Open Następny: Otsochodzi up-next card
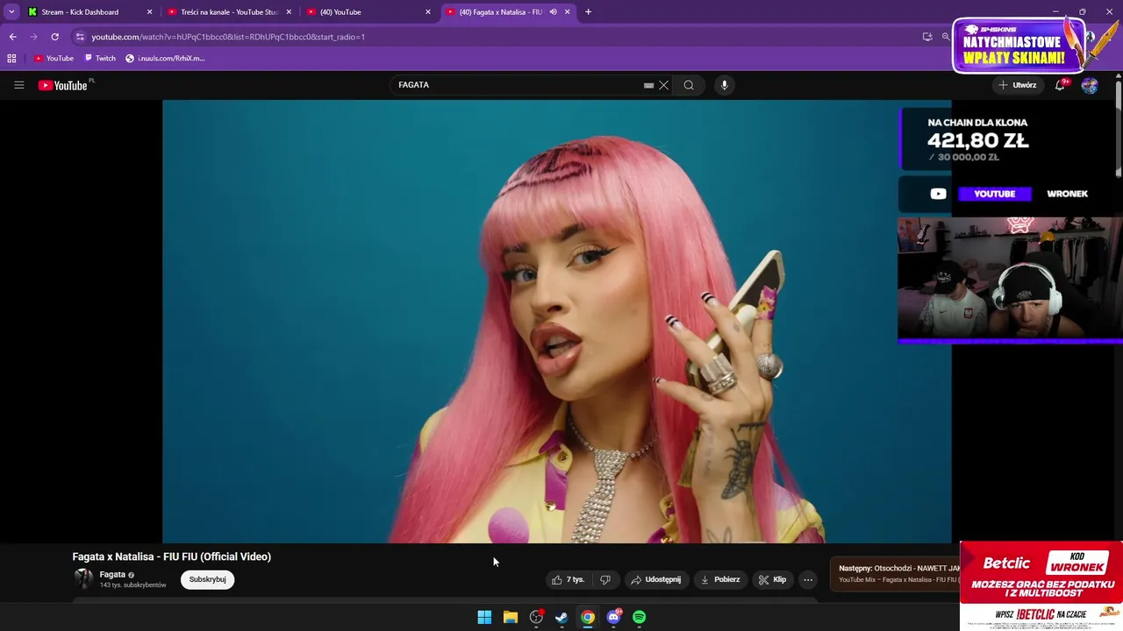 pyautogui.click(x=895, y=574)
